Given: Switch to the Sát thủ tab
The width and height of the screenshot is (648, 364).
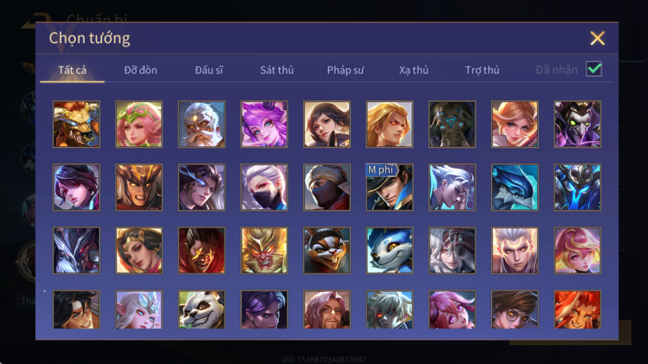Looking at the screenshot, I should pos(277,70).
